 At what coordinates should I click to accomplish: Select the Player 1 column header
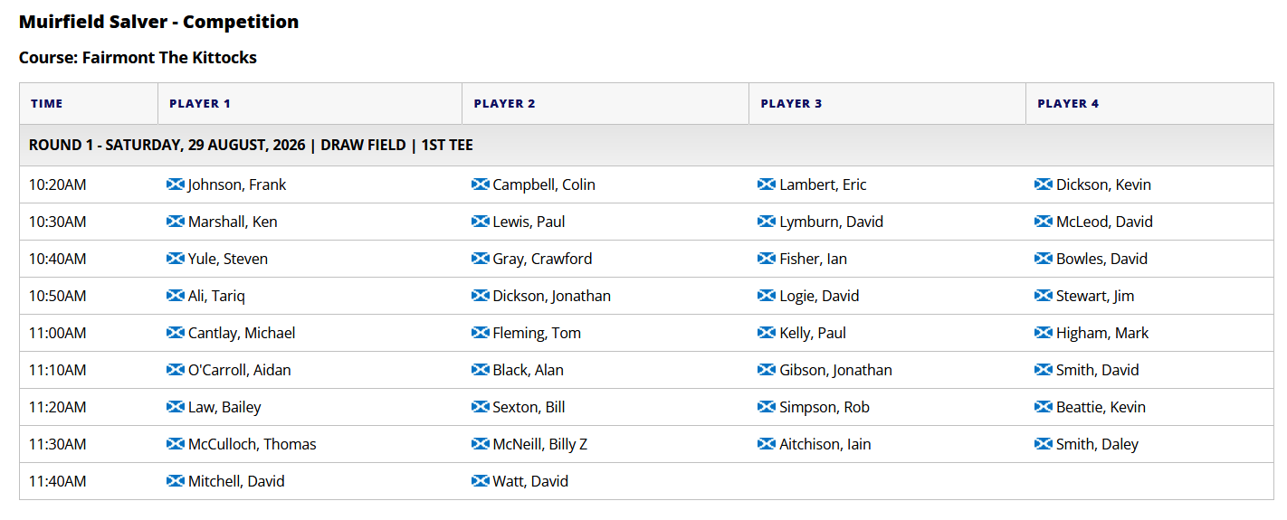pos(310,103)
